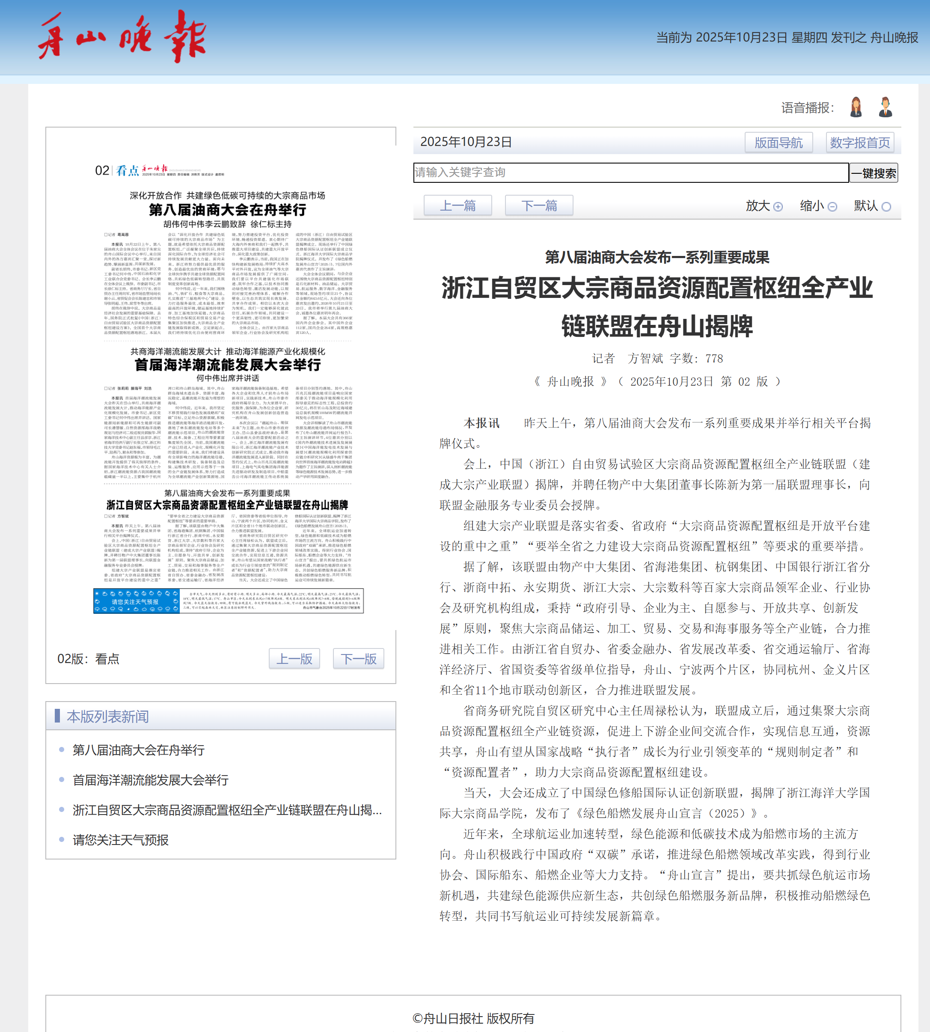The height and width of the screenshot is (1032, 930).
Task: Click 首届海洋潮流能发展大会举行 headline on page image
Action: pos(227,365)
